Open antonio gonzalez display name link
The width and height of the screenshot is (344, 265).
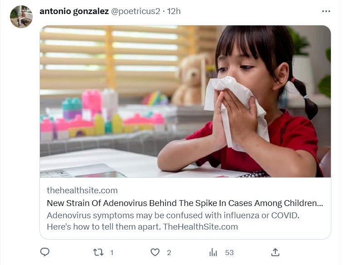point(74,11)
